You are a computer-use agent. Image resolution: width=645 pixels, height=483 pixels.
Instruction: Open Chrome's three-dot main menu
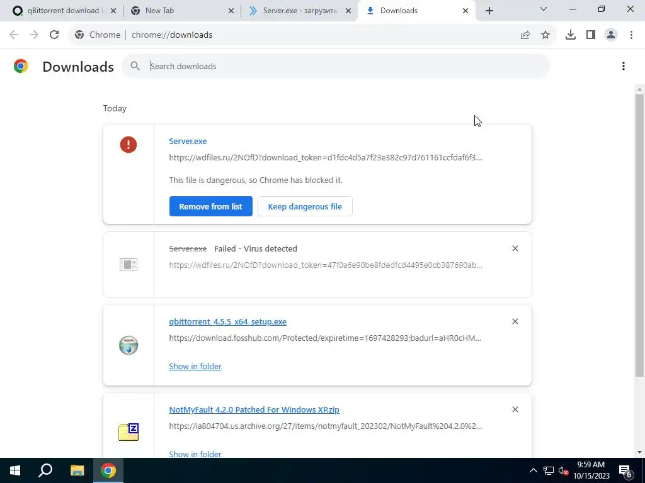631,35
